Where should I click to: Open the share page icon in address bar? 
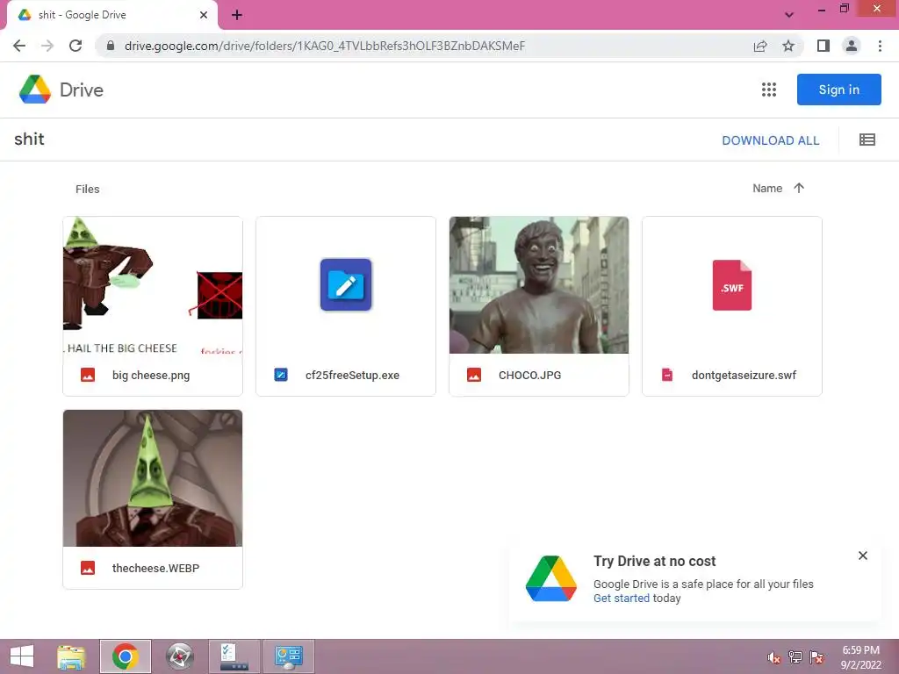(760, 46)
